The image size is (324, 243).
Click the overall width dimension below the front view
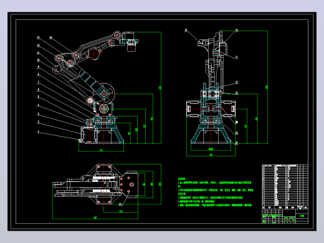(x=211, y=155)
